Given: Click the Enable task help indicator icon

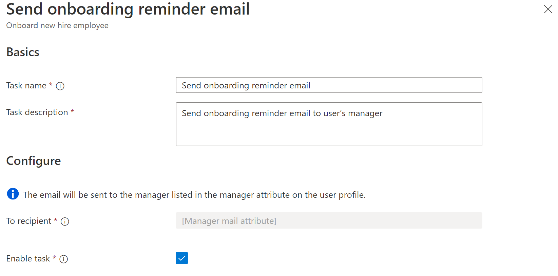Looking at the screenshot, I should [x=64, y=259].
